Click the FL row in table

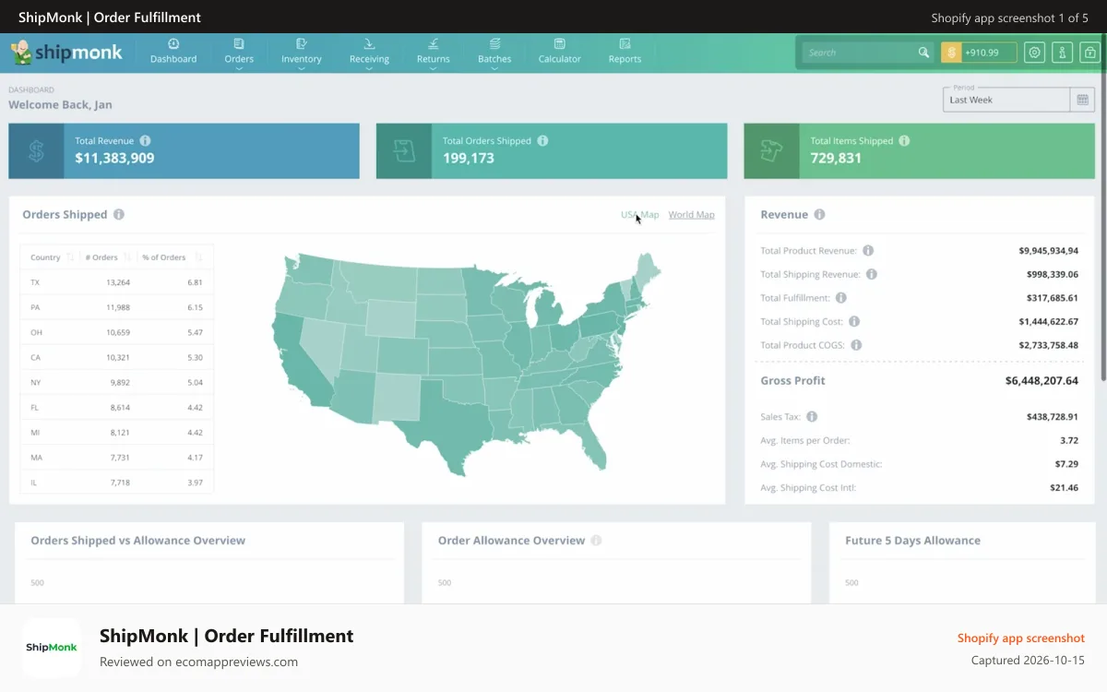click(117, 407)
